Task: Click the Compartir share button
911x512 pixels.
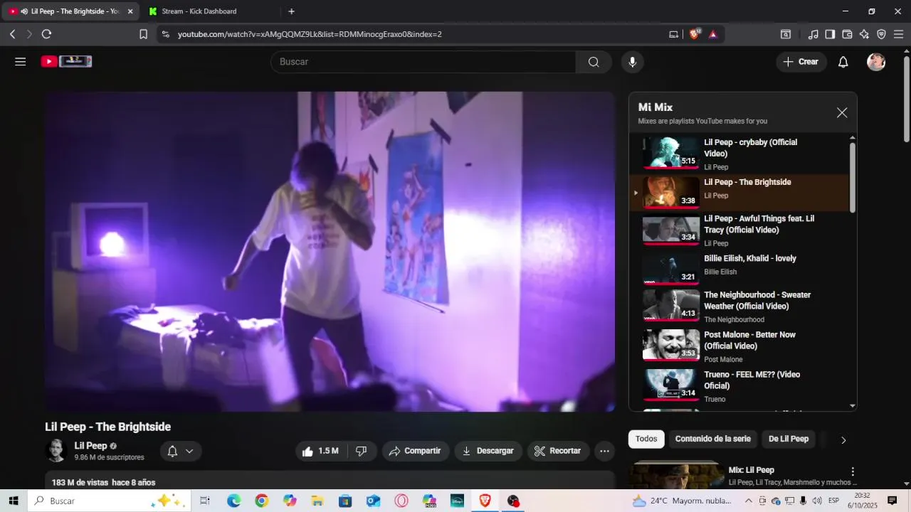Action: pos(416,451)
